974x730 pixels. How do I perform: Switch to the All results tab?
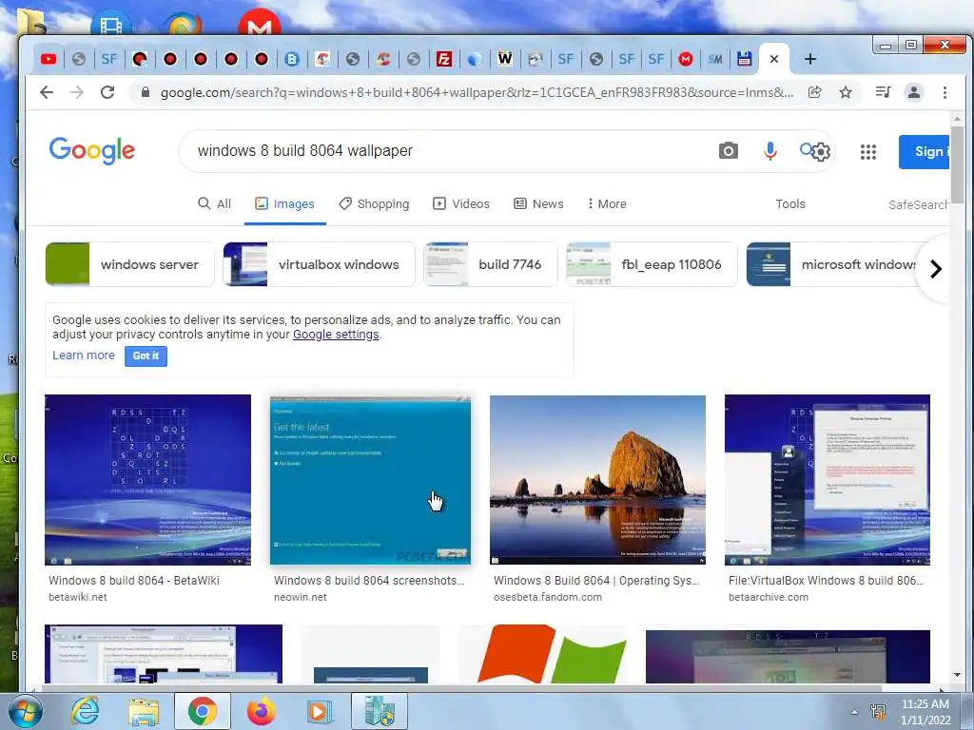coord(214,203)
